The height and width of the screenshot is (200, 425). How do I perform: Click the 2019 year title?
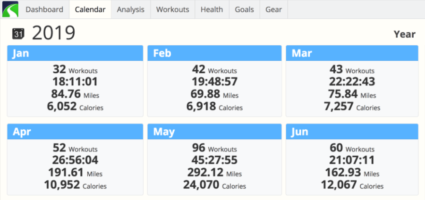pos(53,33)
